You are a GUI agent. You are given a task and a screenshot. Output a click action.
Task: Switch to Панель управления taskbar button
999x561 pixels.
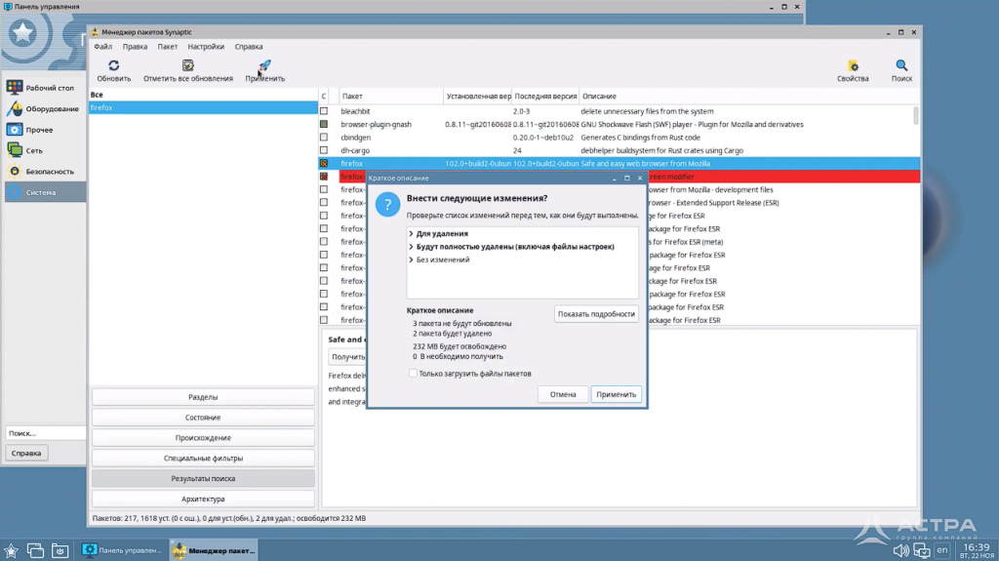[124, 550]
